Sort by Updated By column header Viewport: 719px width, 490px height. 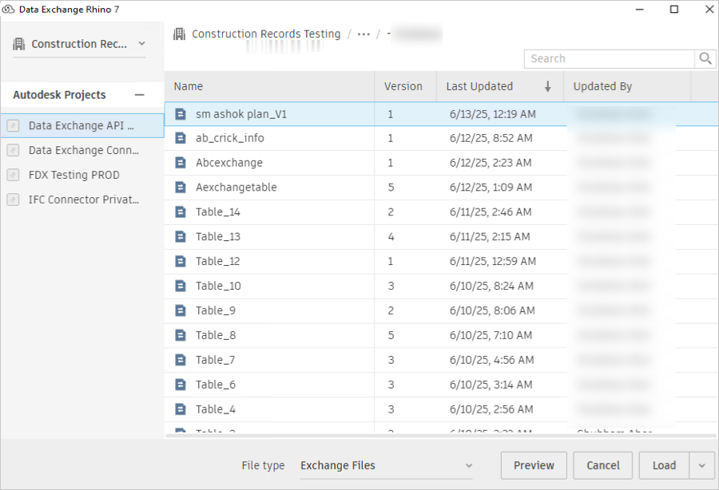(x=627, y=86)
